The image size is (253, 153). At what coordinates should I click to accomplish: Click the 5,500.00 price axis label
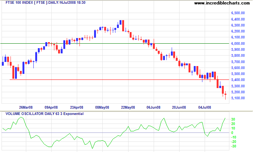[238, 74]
